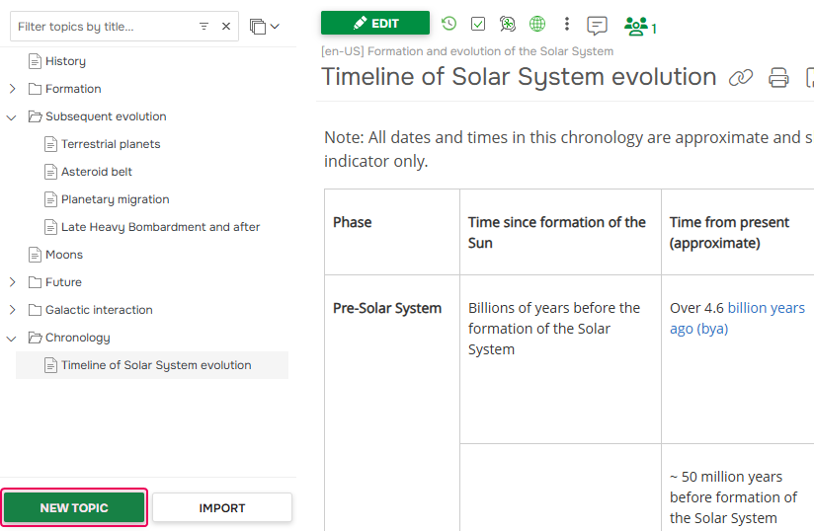Viewport: 814px width, 531px height.
Task: Follow the billion years ago (bya) link
Action: coord(737,318)
